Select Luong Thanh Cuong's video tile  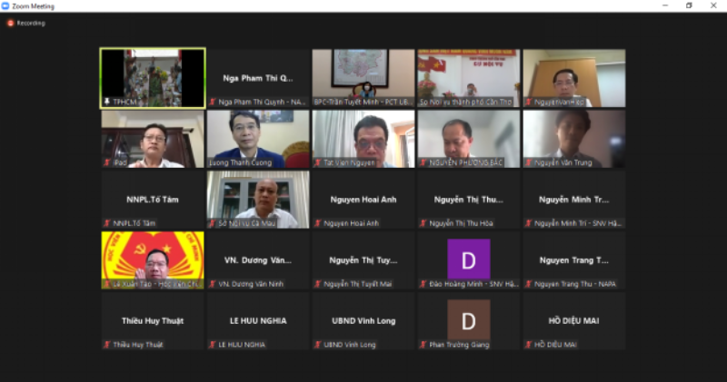coord(258,138)
